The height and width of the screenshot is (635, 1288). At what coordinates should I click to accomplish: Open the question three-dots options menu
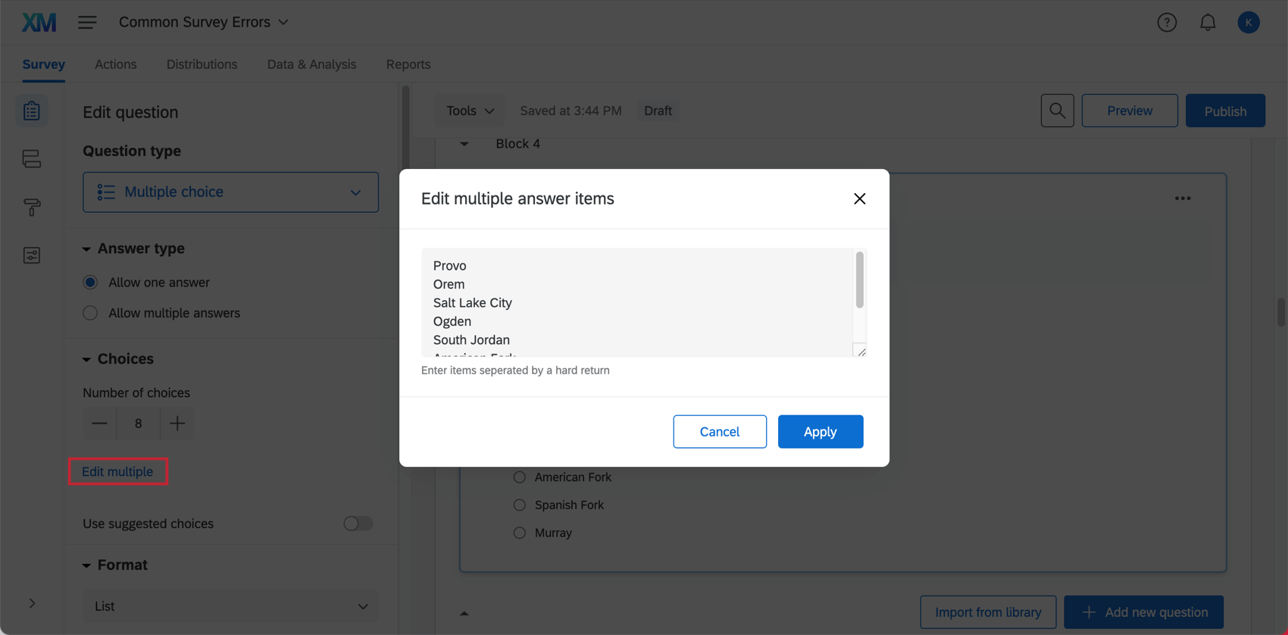coord(1183,199)
